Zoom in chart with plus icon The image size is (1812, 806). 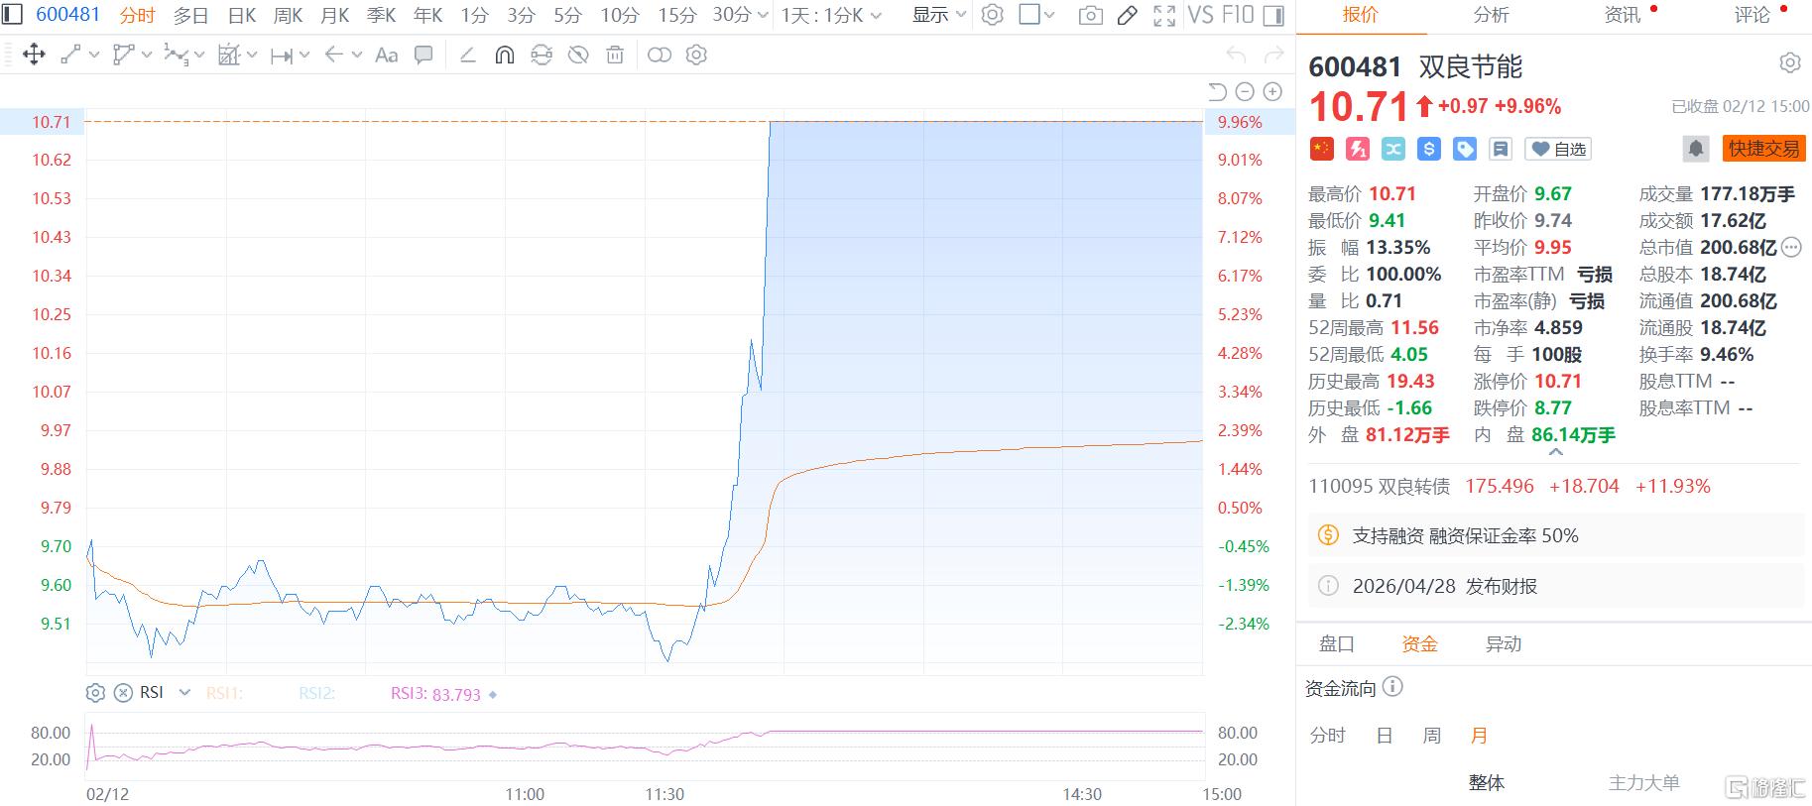pyautogui.click(x=1272, y=92)
